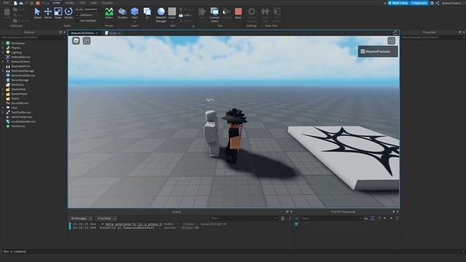Click the SoundService icon
Image resolution: width=466 pixels, height=262 pixels.
[x=8, y=103]
